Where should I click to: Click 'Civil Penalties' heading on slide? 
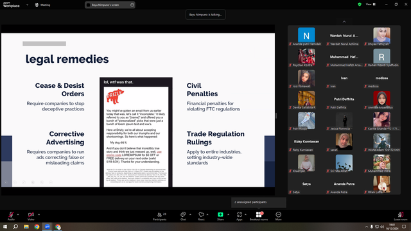202,90
